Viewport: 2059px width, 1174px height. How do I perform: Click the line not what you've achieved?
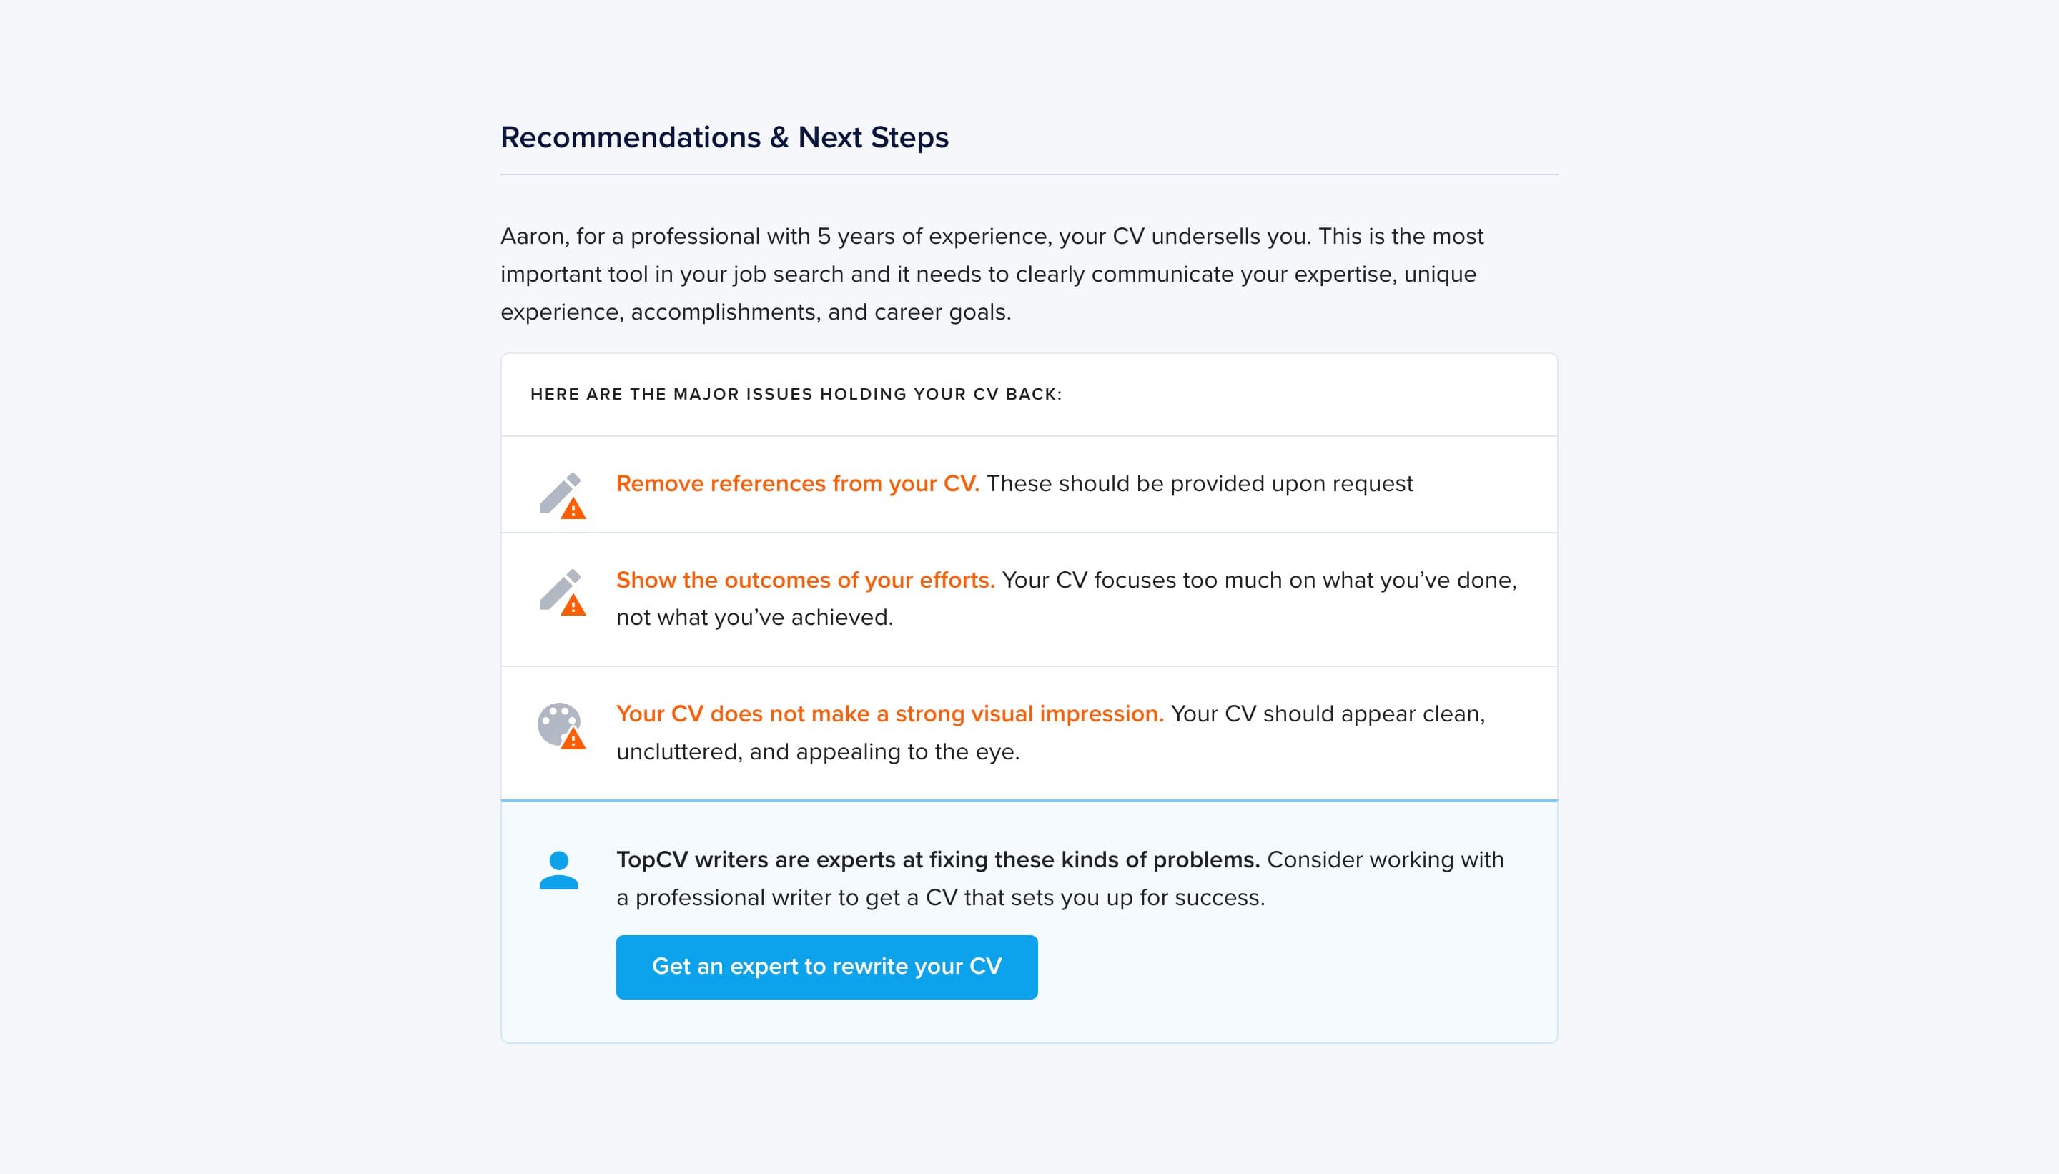[x=754, y=618]
